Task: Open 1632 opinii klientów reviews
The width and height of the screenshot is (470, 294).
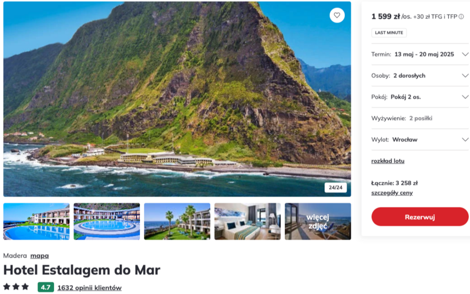Action: click(89, 288)
